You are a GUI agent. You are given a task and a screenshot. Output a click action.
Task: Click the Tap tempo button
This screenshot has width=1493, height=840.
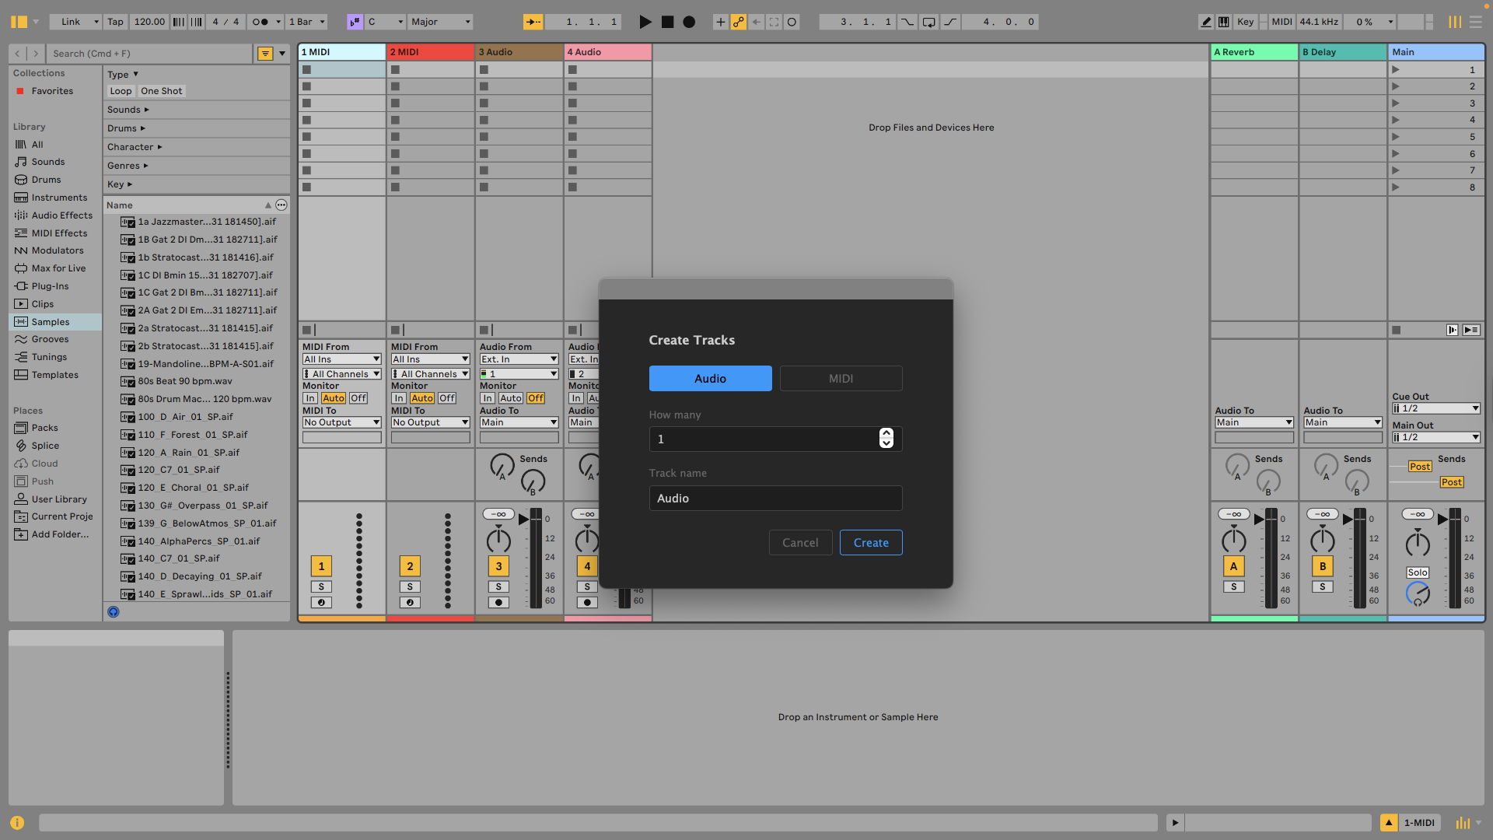click(x=115, y=22)
